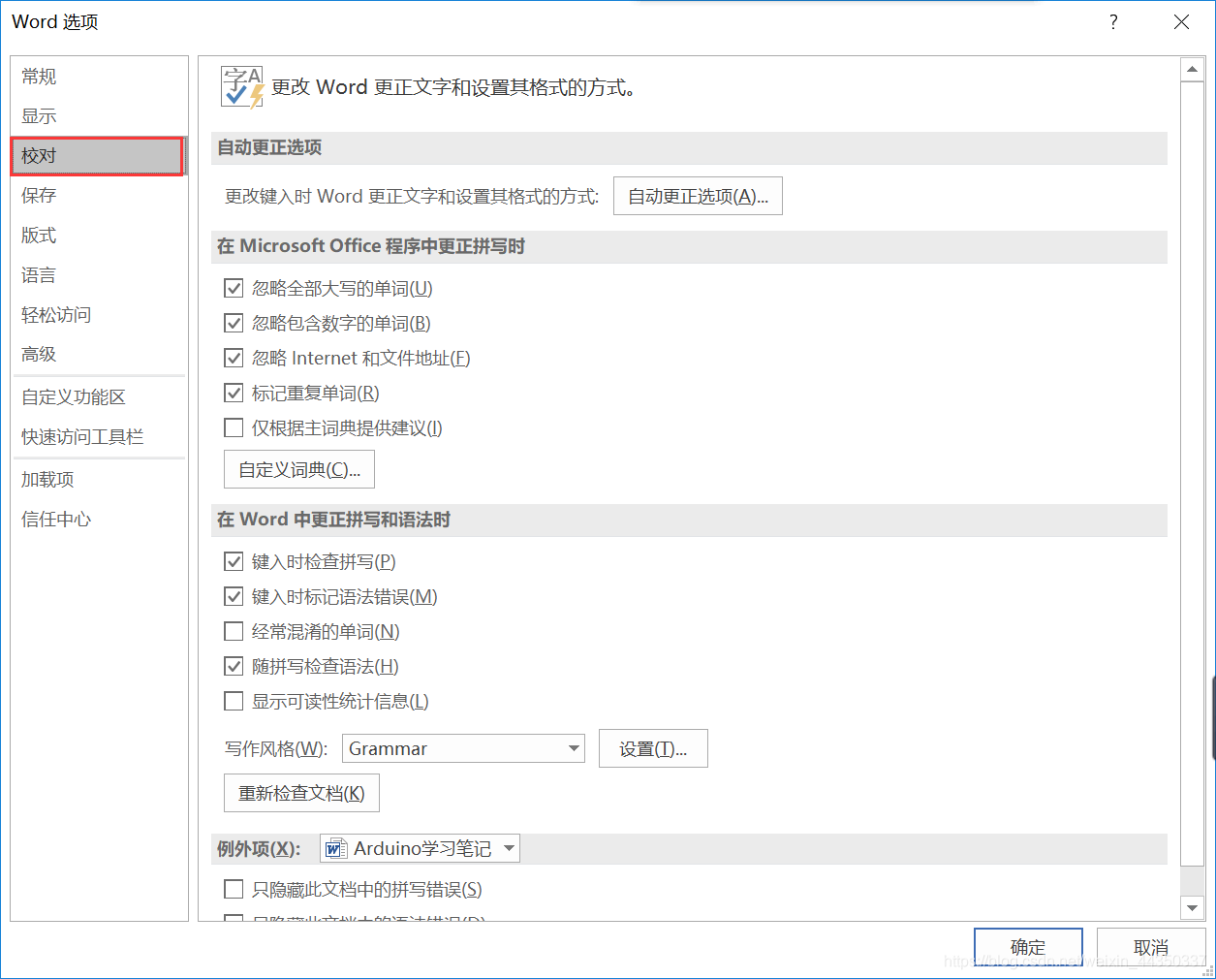The height and width of the screenshot is (979, 1216).
Task: Toggle 忽略包含数字的单词 checkbox
Action: pos(234,324)
